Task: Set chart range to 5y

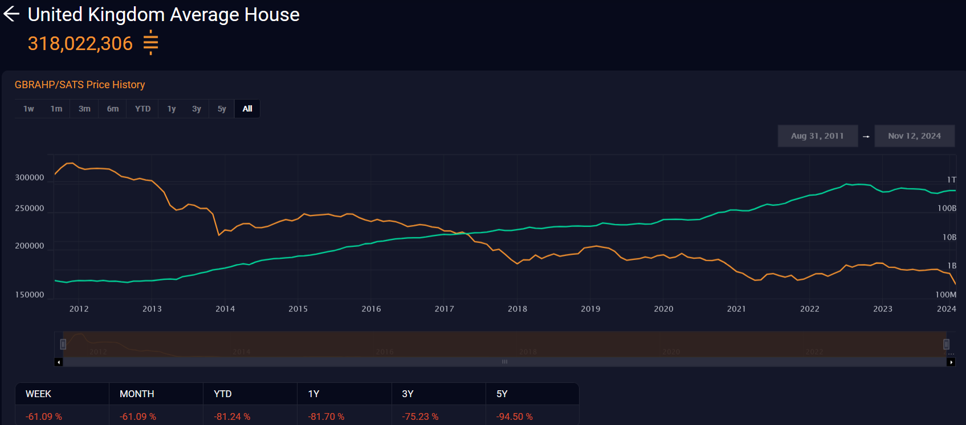Action: [222, 109]
